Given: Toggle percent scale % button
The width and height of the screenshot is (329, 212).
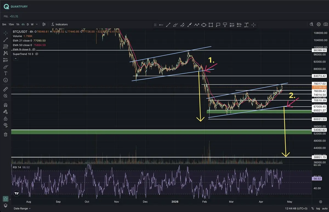Looking at the screenshot, I should [312, 208].
